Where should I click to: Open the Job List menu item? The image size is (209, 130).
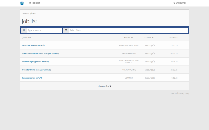tap(34, 3)
